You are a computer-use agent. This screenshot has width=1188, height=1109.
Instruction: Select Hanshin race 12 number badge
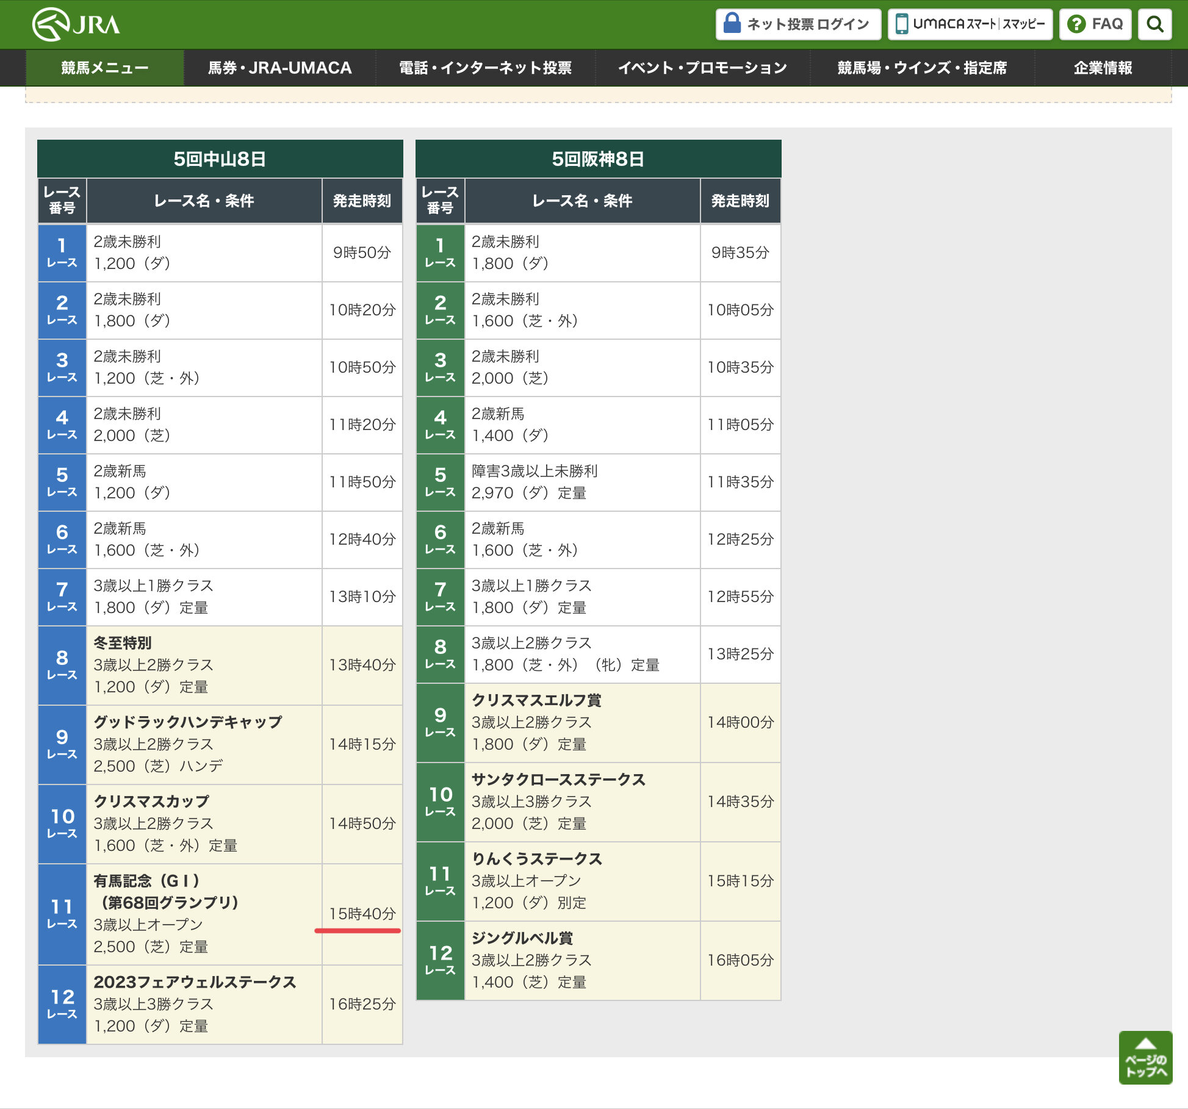tap(441, 960)
